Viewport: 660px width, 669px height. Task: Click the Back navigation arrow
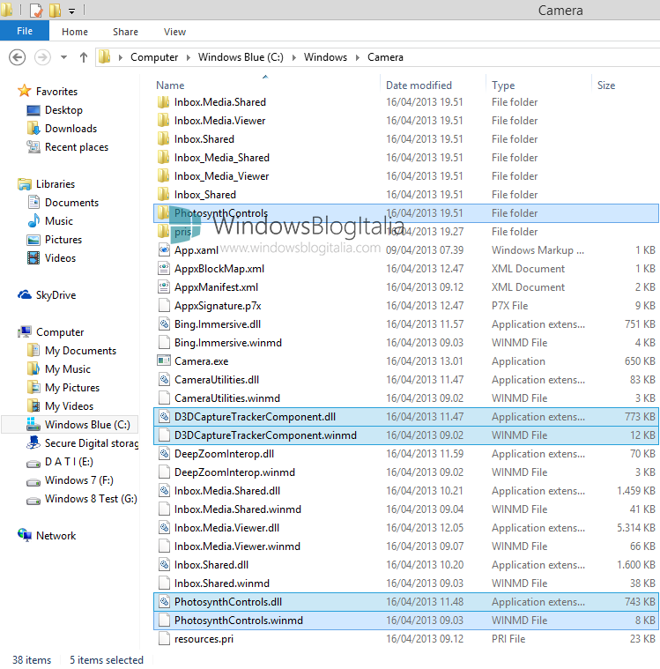[x=18, y=57]
